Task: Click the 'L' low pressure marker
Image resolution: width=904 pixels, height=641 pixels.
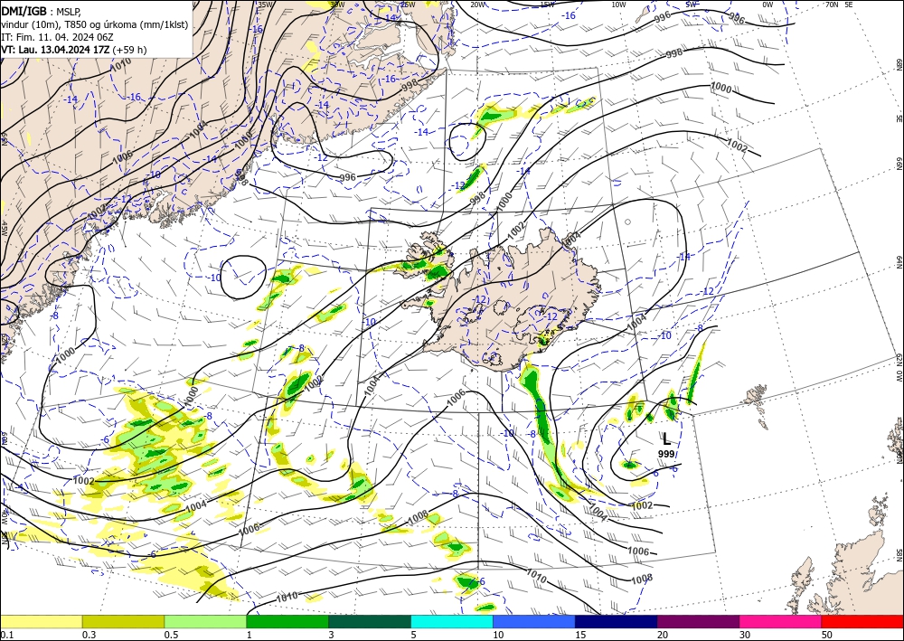Action: pos(666,439)
